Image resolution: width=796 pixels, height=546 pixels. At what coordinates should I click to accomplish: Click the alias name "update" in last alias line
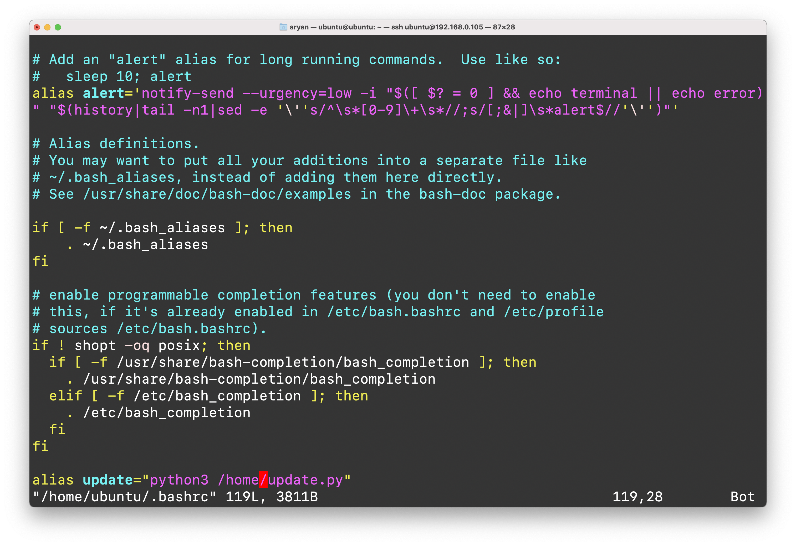(x=108, y=480)
